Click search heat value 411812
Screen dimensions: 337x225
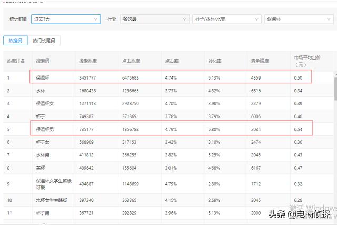86,155
